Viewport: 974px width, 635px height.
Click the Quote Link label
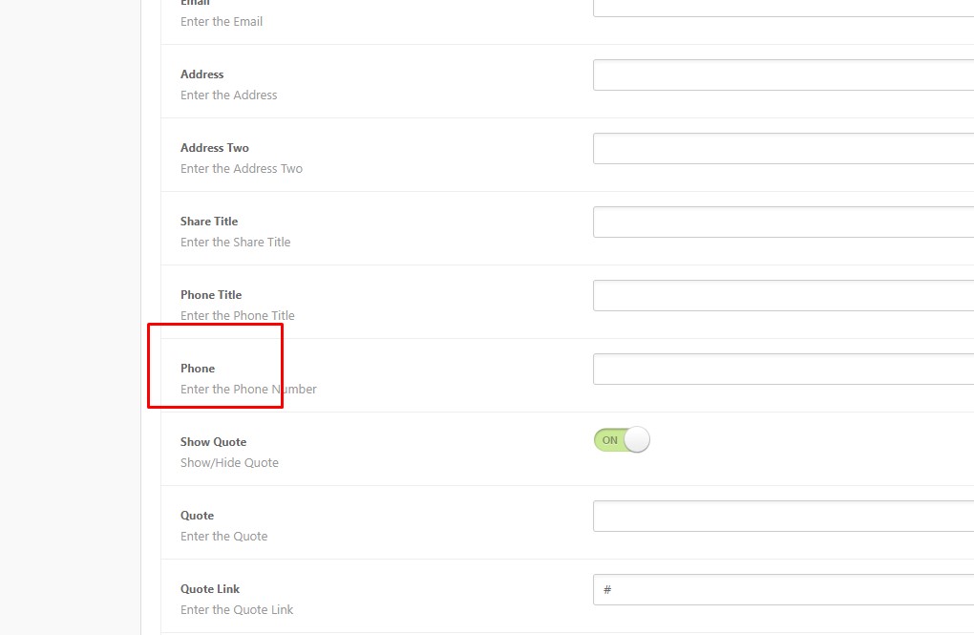(210, 589)
